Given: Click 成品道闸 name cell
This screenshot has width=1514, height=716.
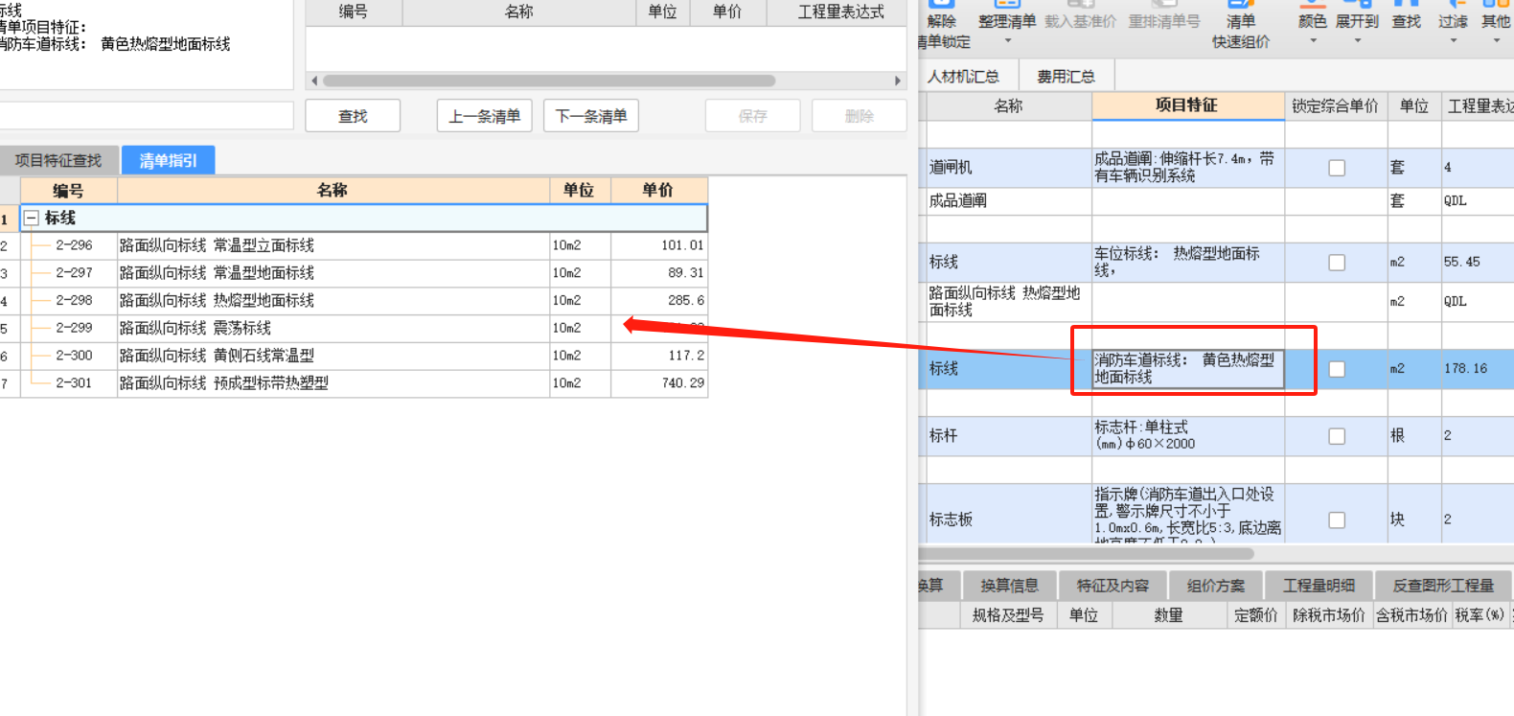Looking at the screenshot, I should pyautogui.click(x=1008, y=201).
